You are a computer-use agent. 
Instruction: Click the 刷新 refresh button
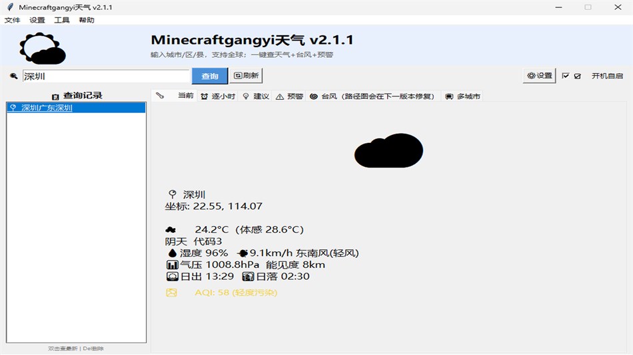coord(247,75)
